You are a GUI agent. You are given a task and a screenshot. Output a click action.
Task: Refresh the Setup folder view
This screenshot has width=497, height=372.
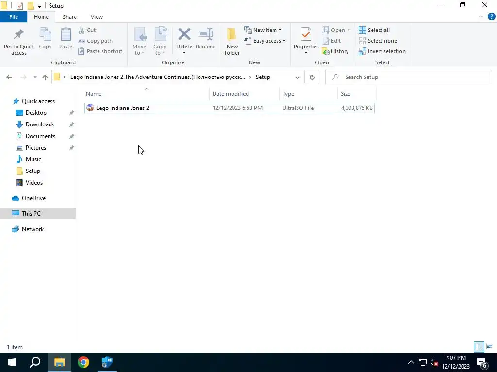point(312,77)
